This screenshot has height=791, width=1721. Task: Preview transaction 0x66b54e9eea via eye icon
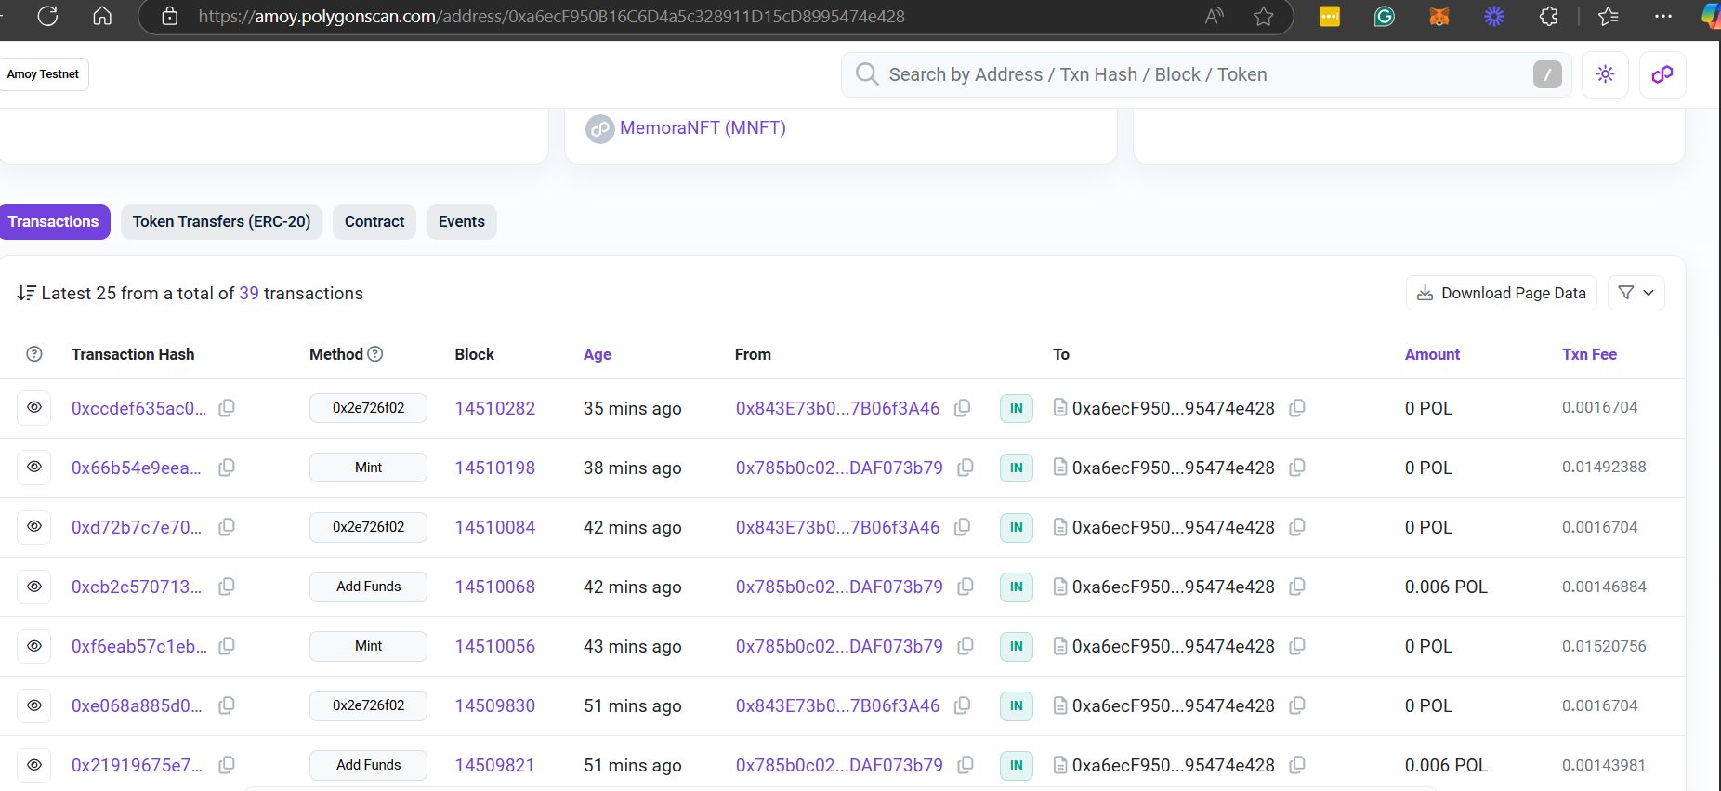34,468
